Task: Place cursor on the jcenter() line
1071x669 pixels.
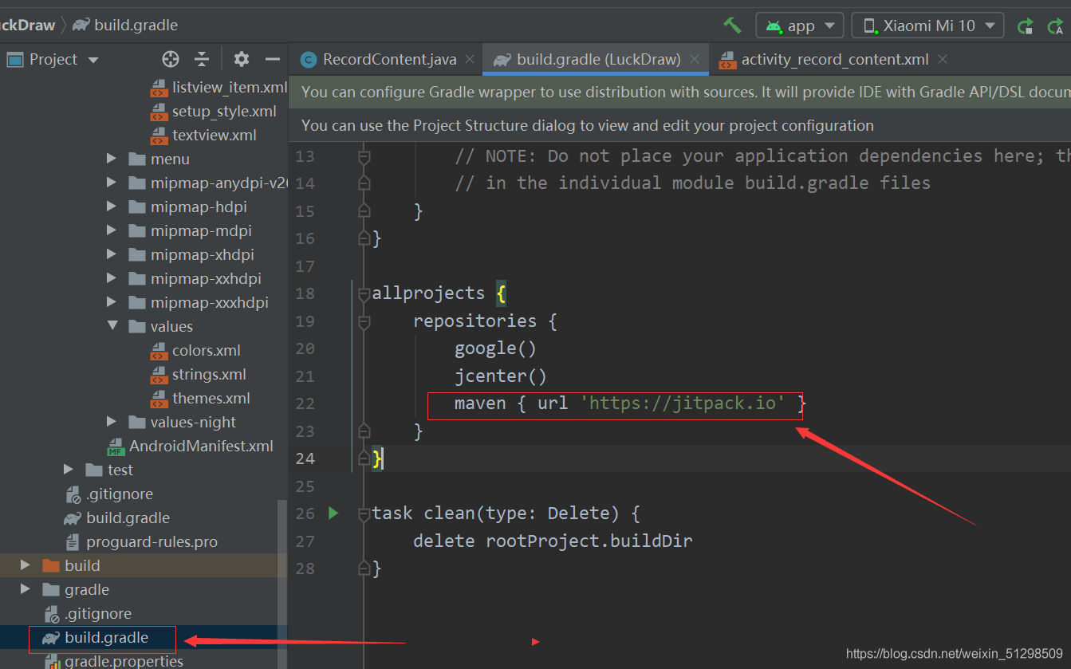Action: point(500,376)
